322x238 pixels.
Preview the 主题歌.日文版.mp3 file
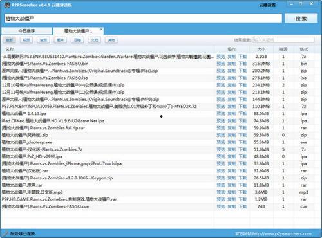pos(220,192)
